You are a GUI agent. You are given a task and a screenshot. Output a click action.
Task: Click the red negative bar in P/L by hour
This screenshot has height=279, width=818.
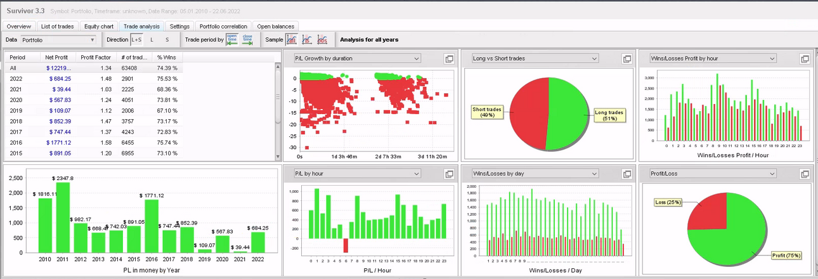tap(346, 245)
